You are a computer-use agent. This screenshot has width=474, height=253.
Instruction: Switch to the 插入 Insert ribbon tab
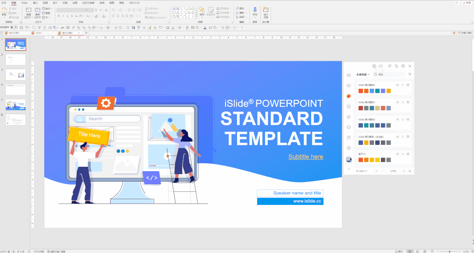[36, 3]
